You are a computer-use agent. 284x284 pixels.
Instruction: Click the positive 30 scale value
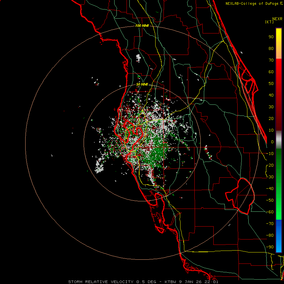[271, 107]
